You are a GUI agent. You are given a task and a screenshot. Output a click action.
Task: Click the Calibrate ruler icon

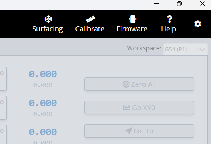click(90, 19)
